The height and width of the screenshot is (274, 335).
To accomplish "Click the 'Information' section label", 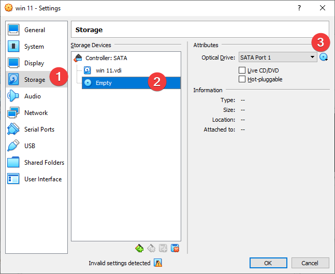I will [x=208, y=90].
